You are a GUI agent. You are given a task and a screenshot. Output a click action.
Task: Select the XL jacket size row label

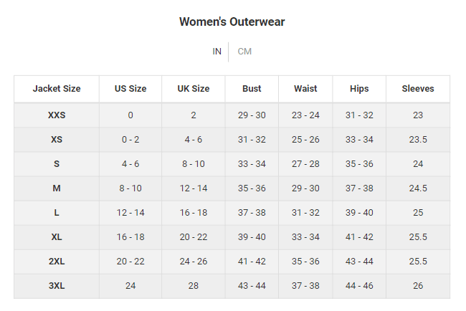pyautogui.click(x=57, y=237)
